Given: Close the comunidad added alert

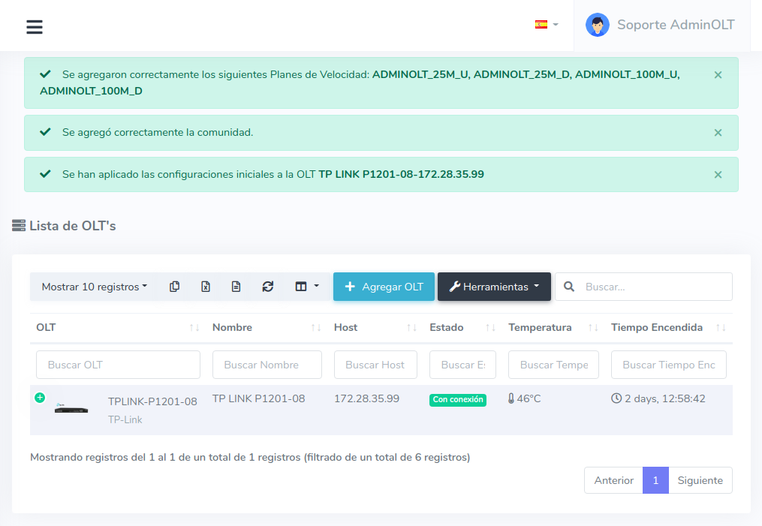Looking at the screenshot, I should pyautogui.click(x=718, y=133).
